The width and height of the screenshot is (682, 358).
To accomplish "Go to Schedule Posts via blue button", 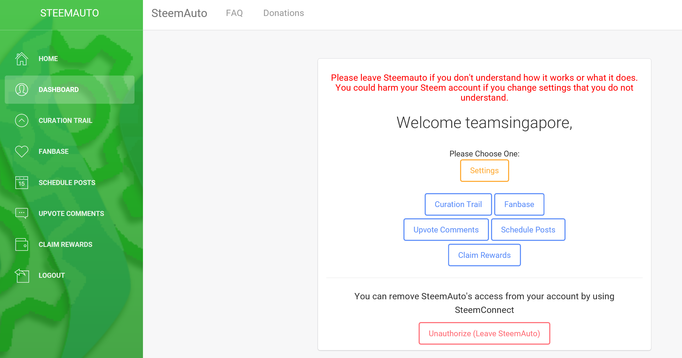I will (x=528, y=230).
